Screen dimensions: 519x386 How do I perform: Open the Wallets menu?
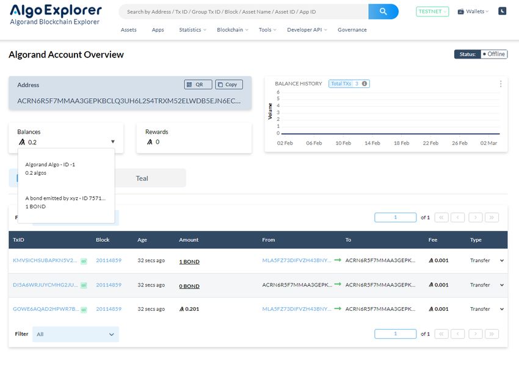click(x=473, y=12)
